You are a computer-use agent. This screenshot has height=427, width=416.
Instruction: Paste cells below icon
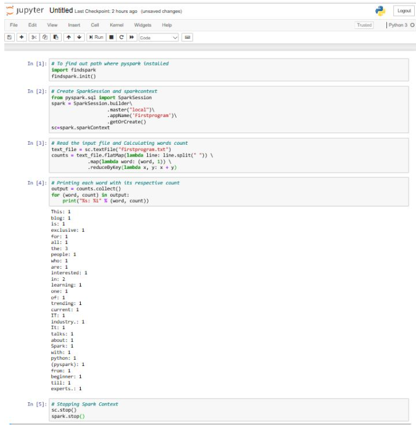56,38
